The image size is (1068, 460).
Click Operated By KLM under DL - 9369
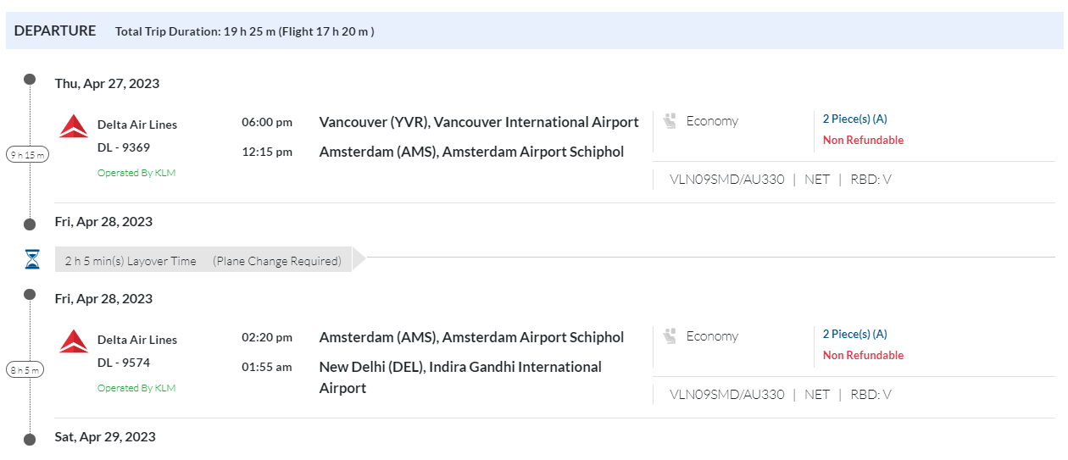point(136,173)
